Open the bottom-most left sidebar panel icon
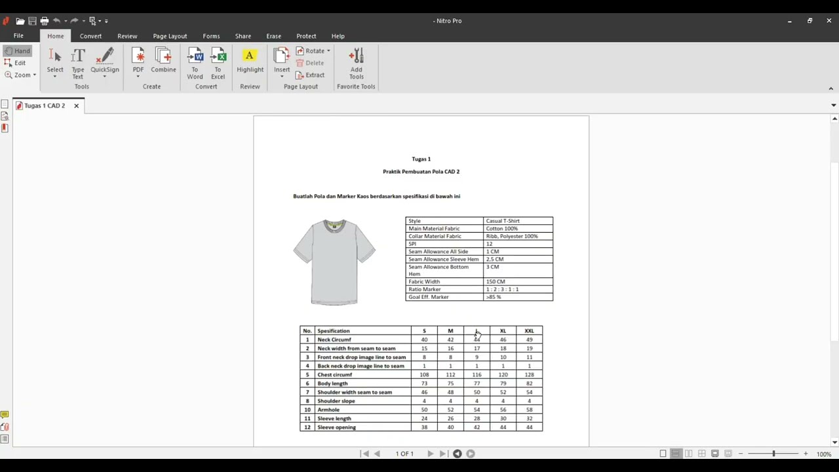 pyautogui.click(x=5, y=439)
